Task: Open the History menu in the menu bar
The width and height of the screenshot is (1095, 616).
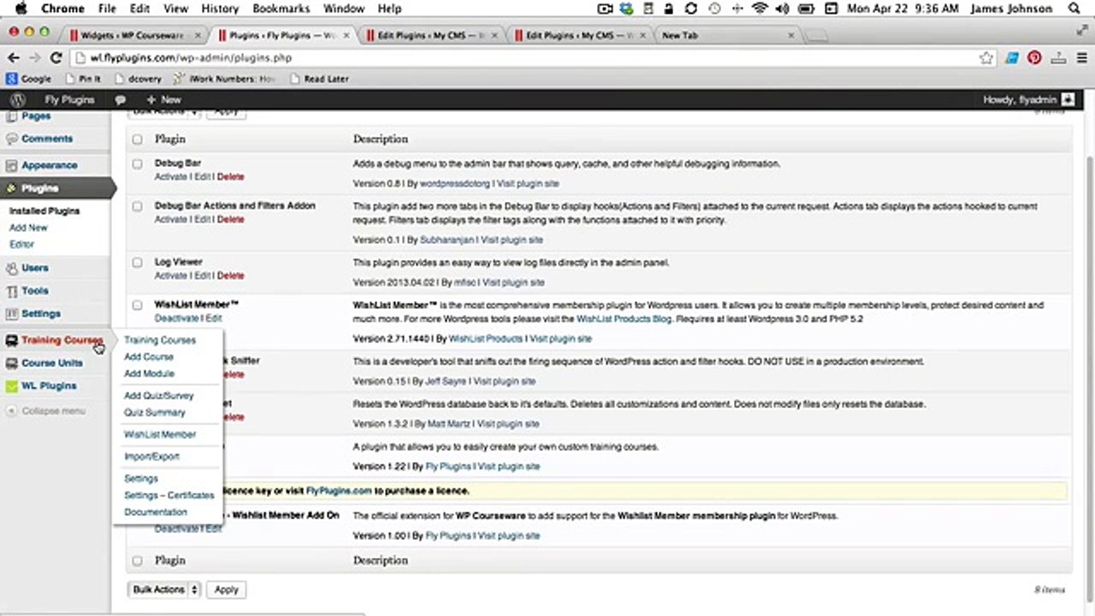Action: [x=220, y=9]
